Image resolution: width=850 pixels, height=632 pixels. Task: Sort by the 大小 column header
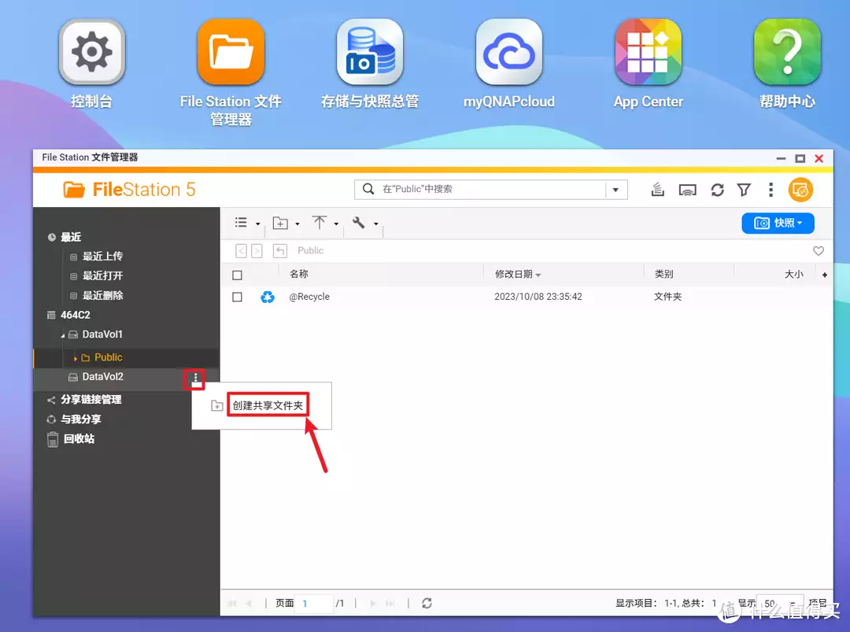[x=793, y=274]
